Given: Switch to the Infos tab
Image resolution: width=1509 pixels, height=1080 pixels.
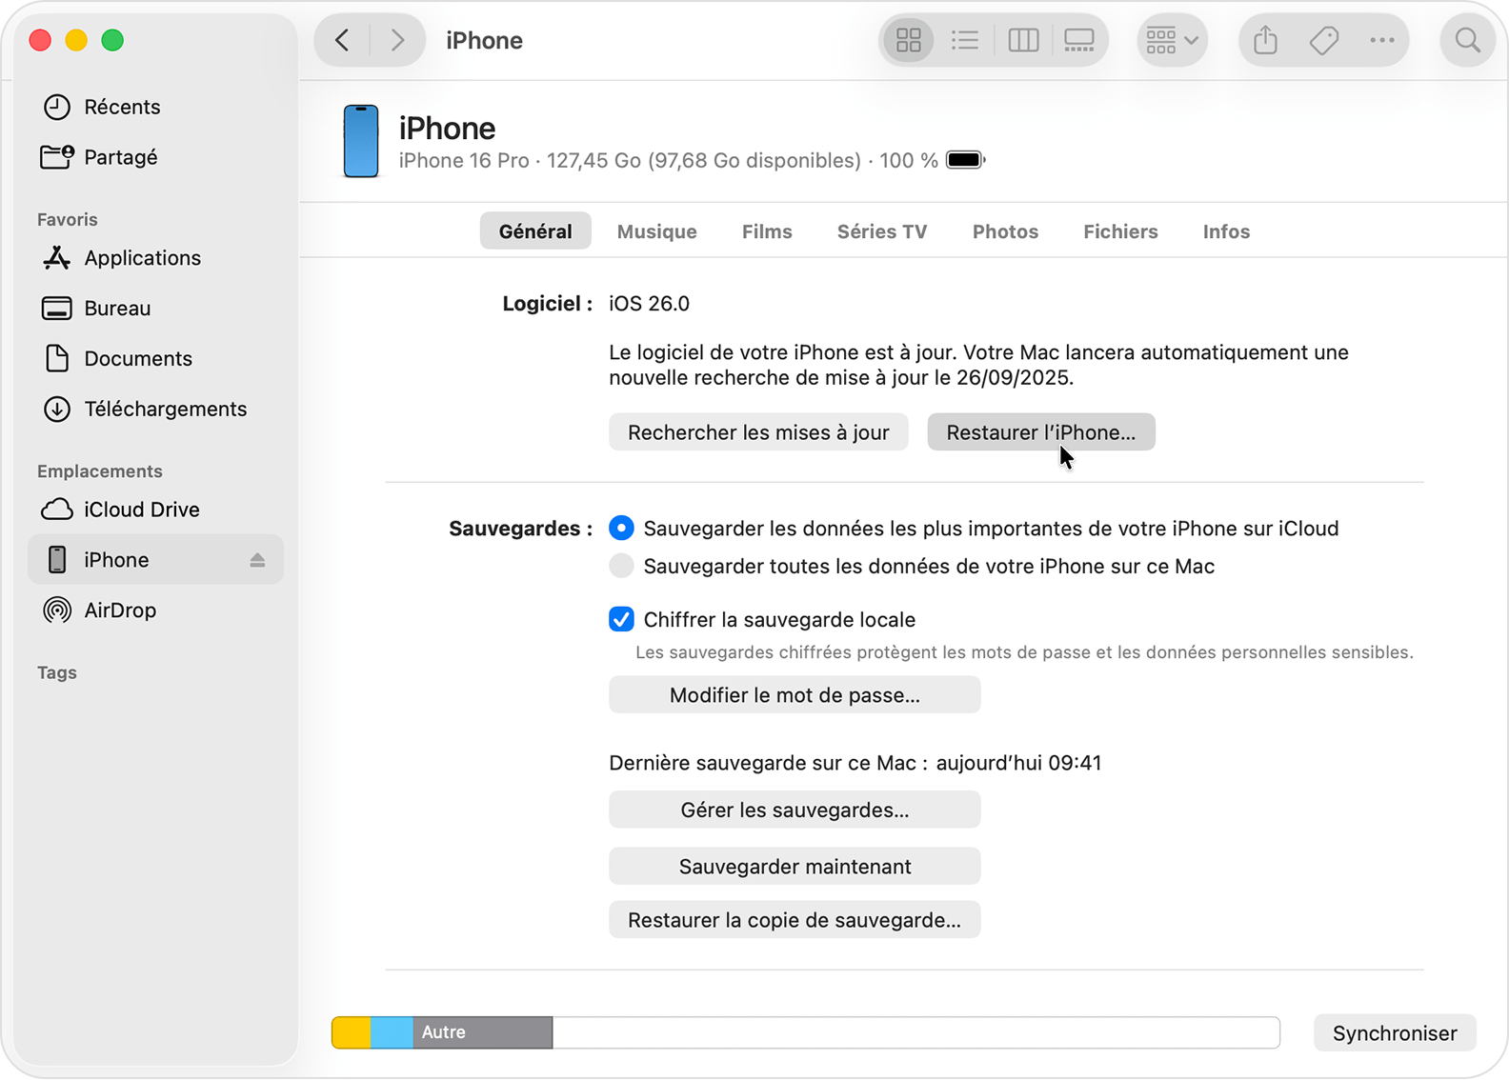Looking at the screenshot, I should pyautogui.click(x=1226, y=231).
